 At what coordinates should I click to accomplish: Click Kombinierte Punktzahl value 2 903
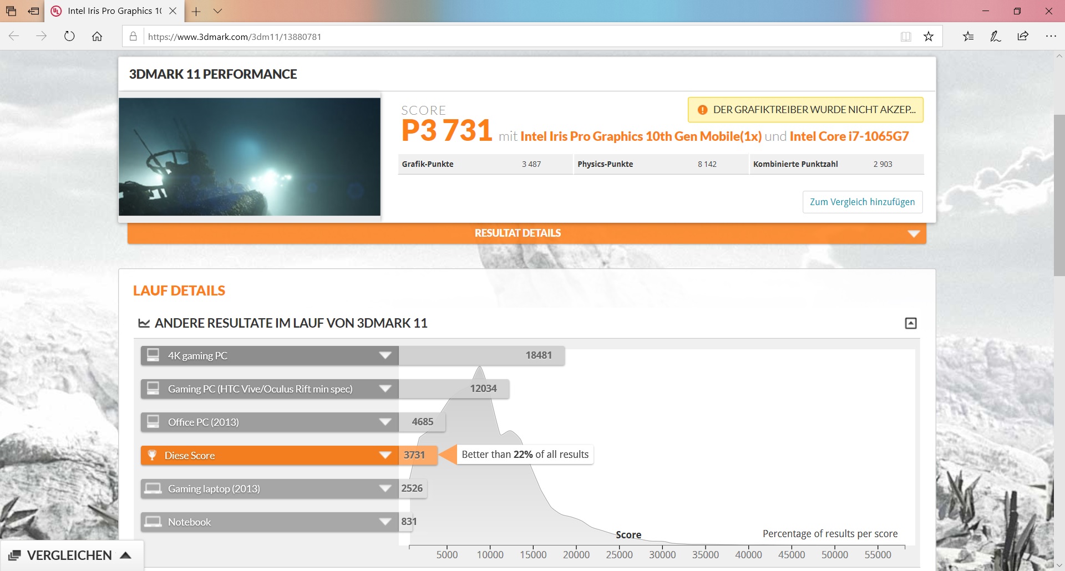[883, 164]
